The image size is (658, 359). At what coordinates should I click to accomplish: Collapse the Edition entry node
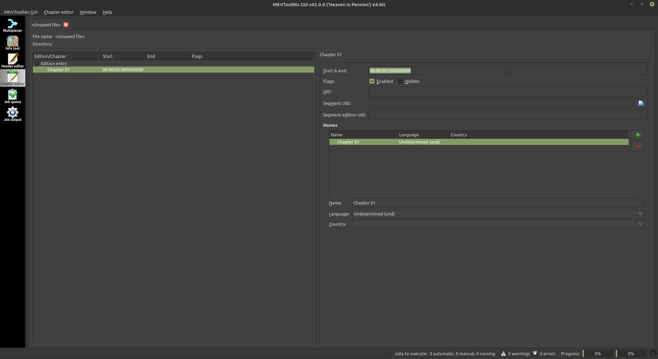[37, 64]
